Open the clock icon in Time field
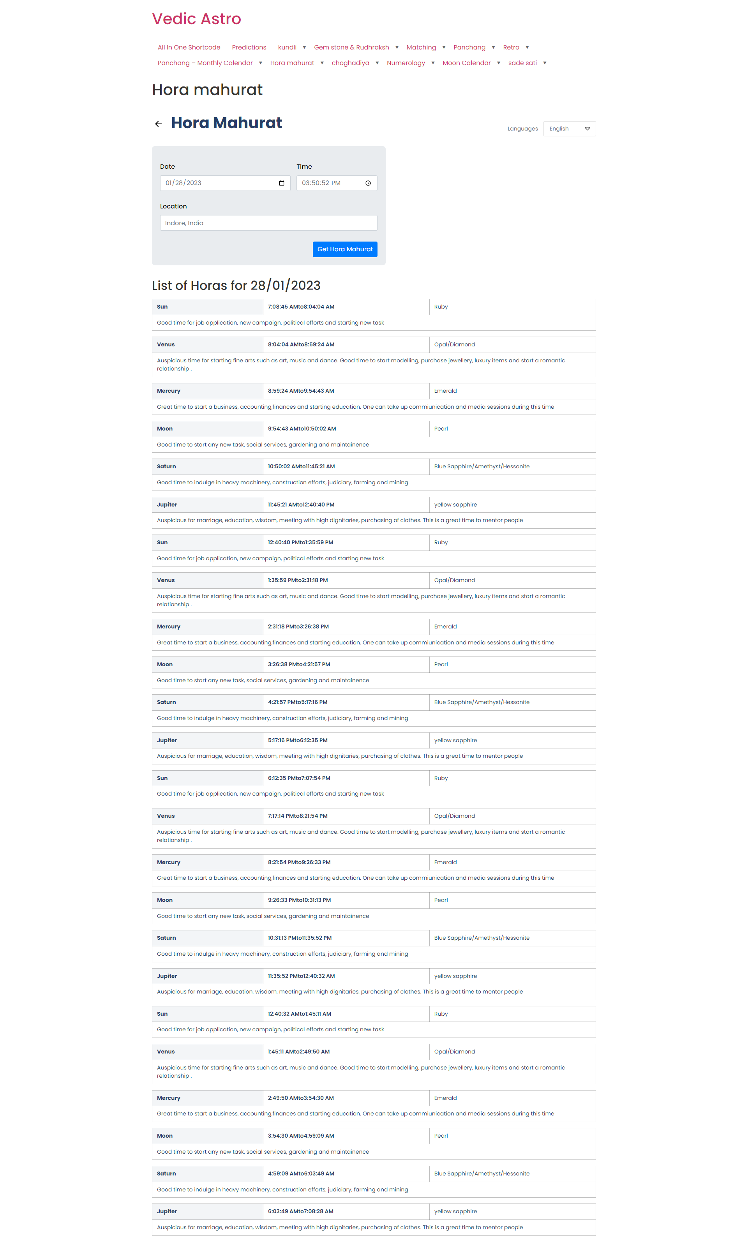 click(x=368, y=183)
